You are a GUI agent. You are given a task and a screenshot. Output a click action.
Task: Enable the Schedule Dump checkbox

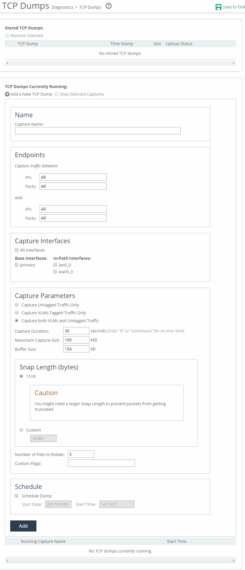[x=17, y=496]
